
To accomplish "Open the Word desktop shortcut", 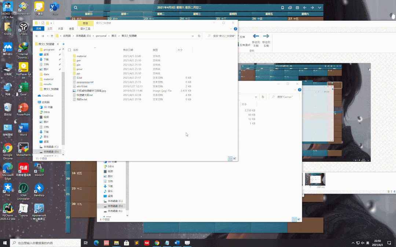I will [x=23, y=129].
